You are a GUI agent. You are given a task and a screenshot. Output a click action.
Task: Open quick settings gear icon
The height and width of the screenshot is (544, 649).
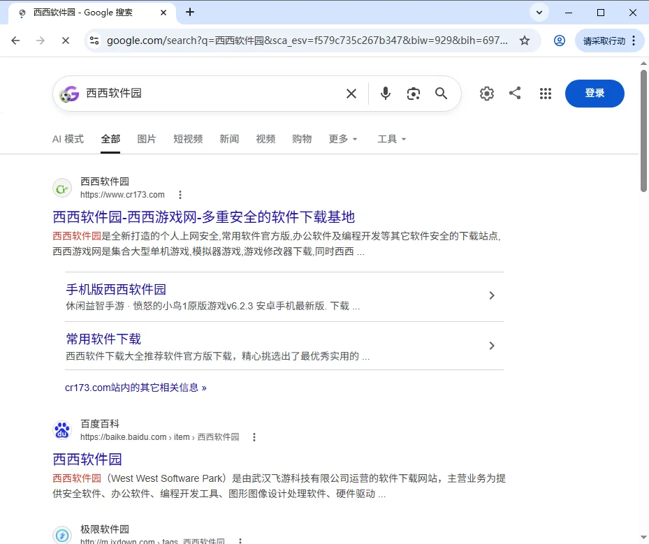pos(487,94)
